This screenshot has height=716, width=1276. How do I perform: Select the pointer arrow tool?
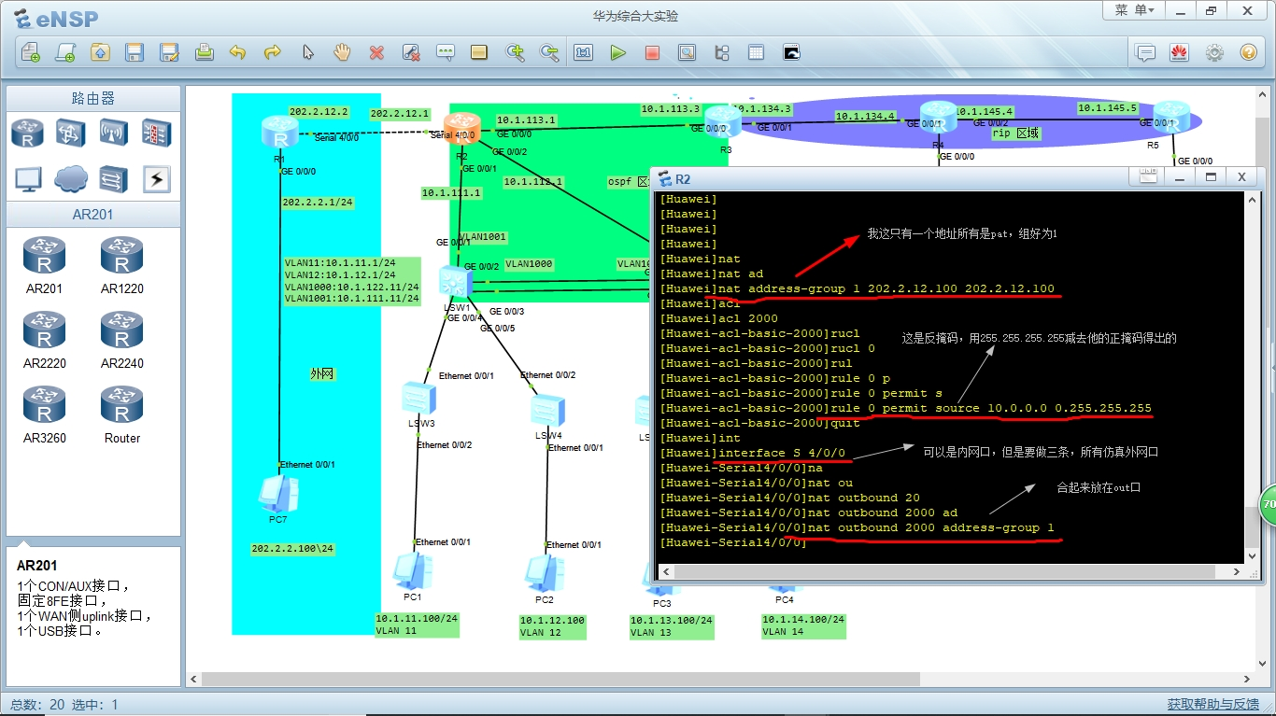[x=307, y=52]
